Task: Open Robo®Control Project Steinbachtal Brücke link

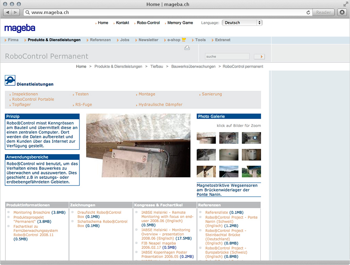Action: pyautogui.click(x=226, y=237)
